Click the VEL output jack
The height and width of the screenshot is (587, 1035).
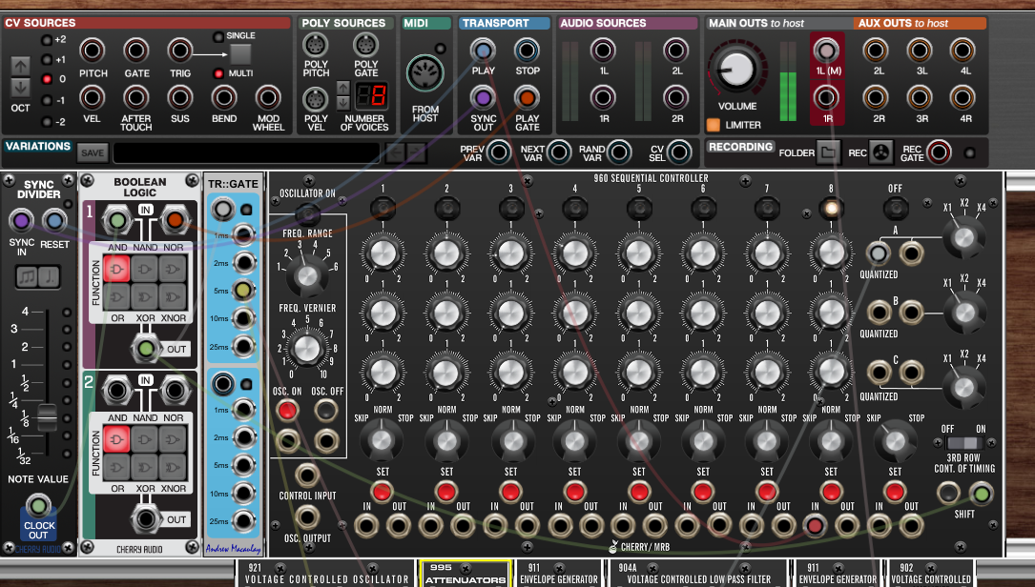pyautogui.click(x=93, y=98)
